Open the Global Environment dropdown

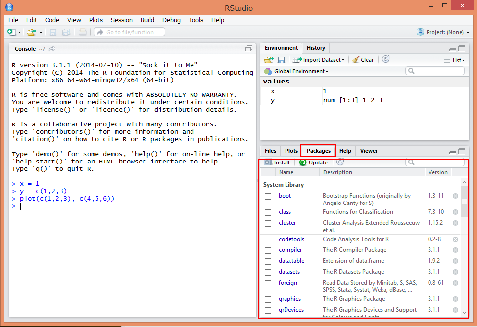coord(296,71)
